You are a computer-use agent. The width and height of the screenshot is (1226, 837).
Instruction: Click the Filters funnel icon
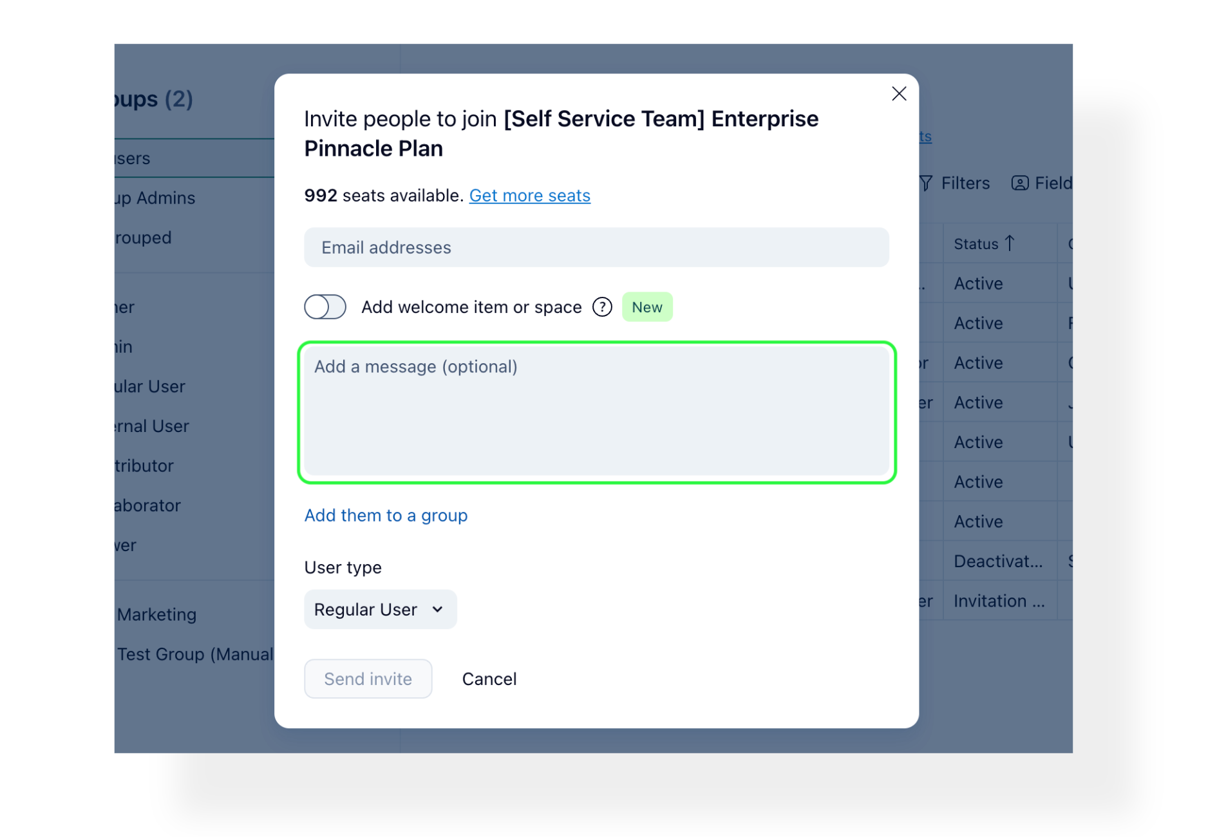click(x=925, y=183)
